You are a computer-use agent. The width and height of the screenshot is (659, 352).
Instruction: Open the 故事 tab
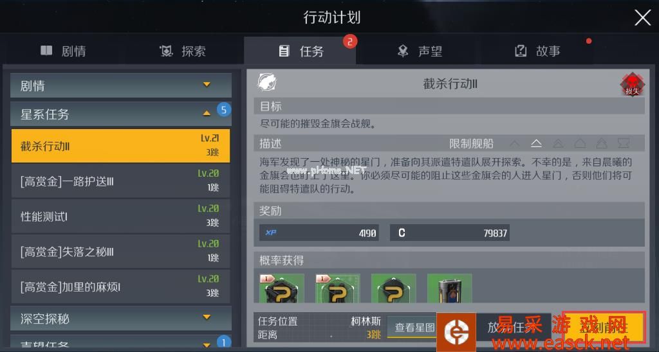point(537,51)
